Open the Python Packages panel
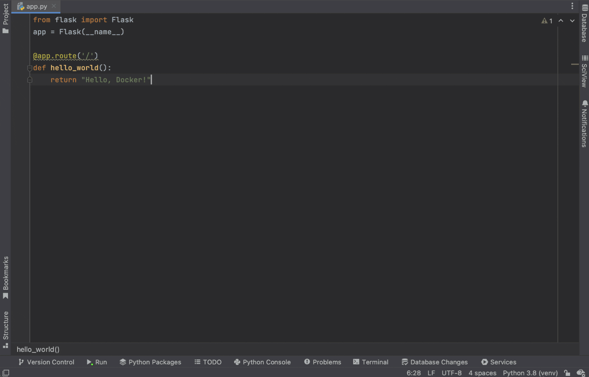 click(x=150, y=362)
